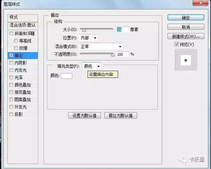Click the 确定 button
Image resolution: width=211 pixels, height=169 pixels.
[x=186, y=18]
